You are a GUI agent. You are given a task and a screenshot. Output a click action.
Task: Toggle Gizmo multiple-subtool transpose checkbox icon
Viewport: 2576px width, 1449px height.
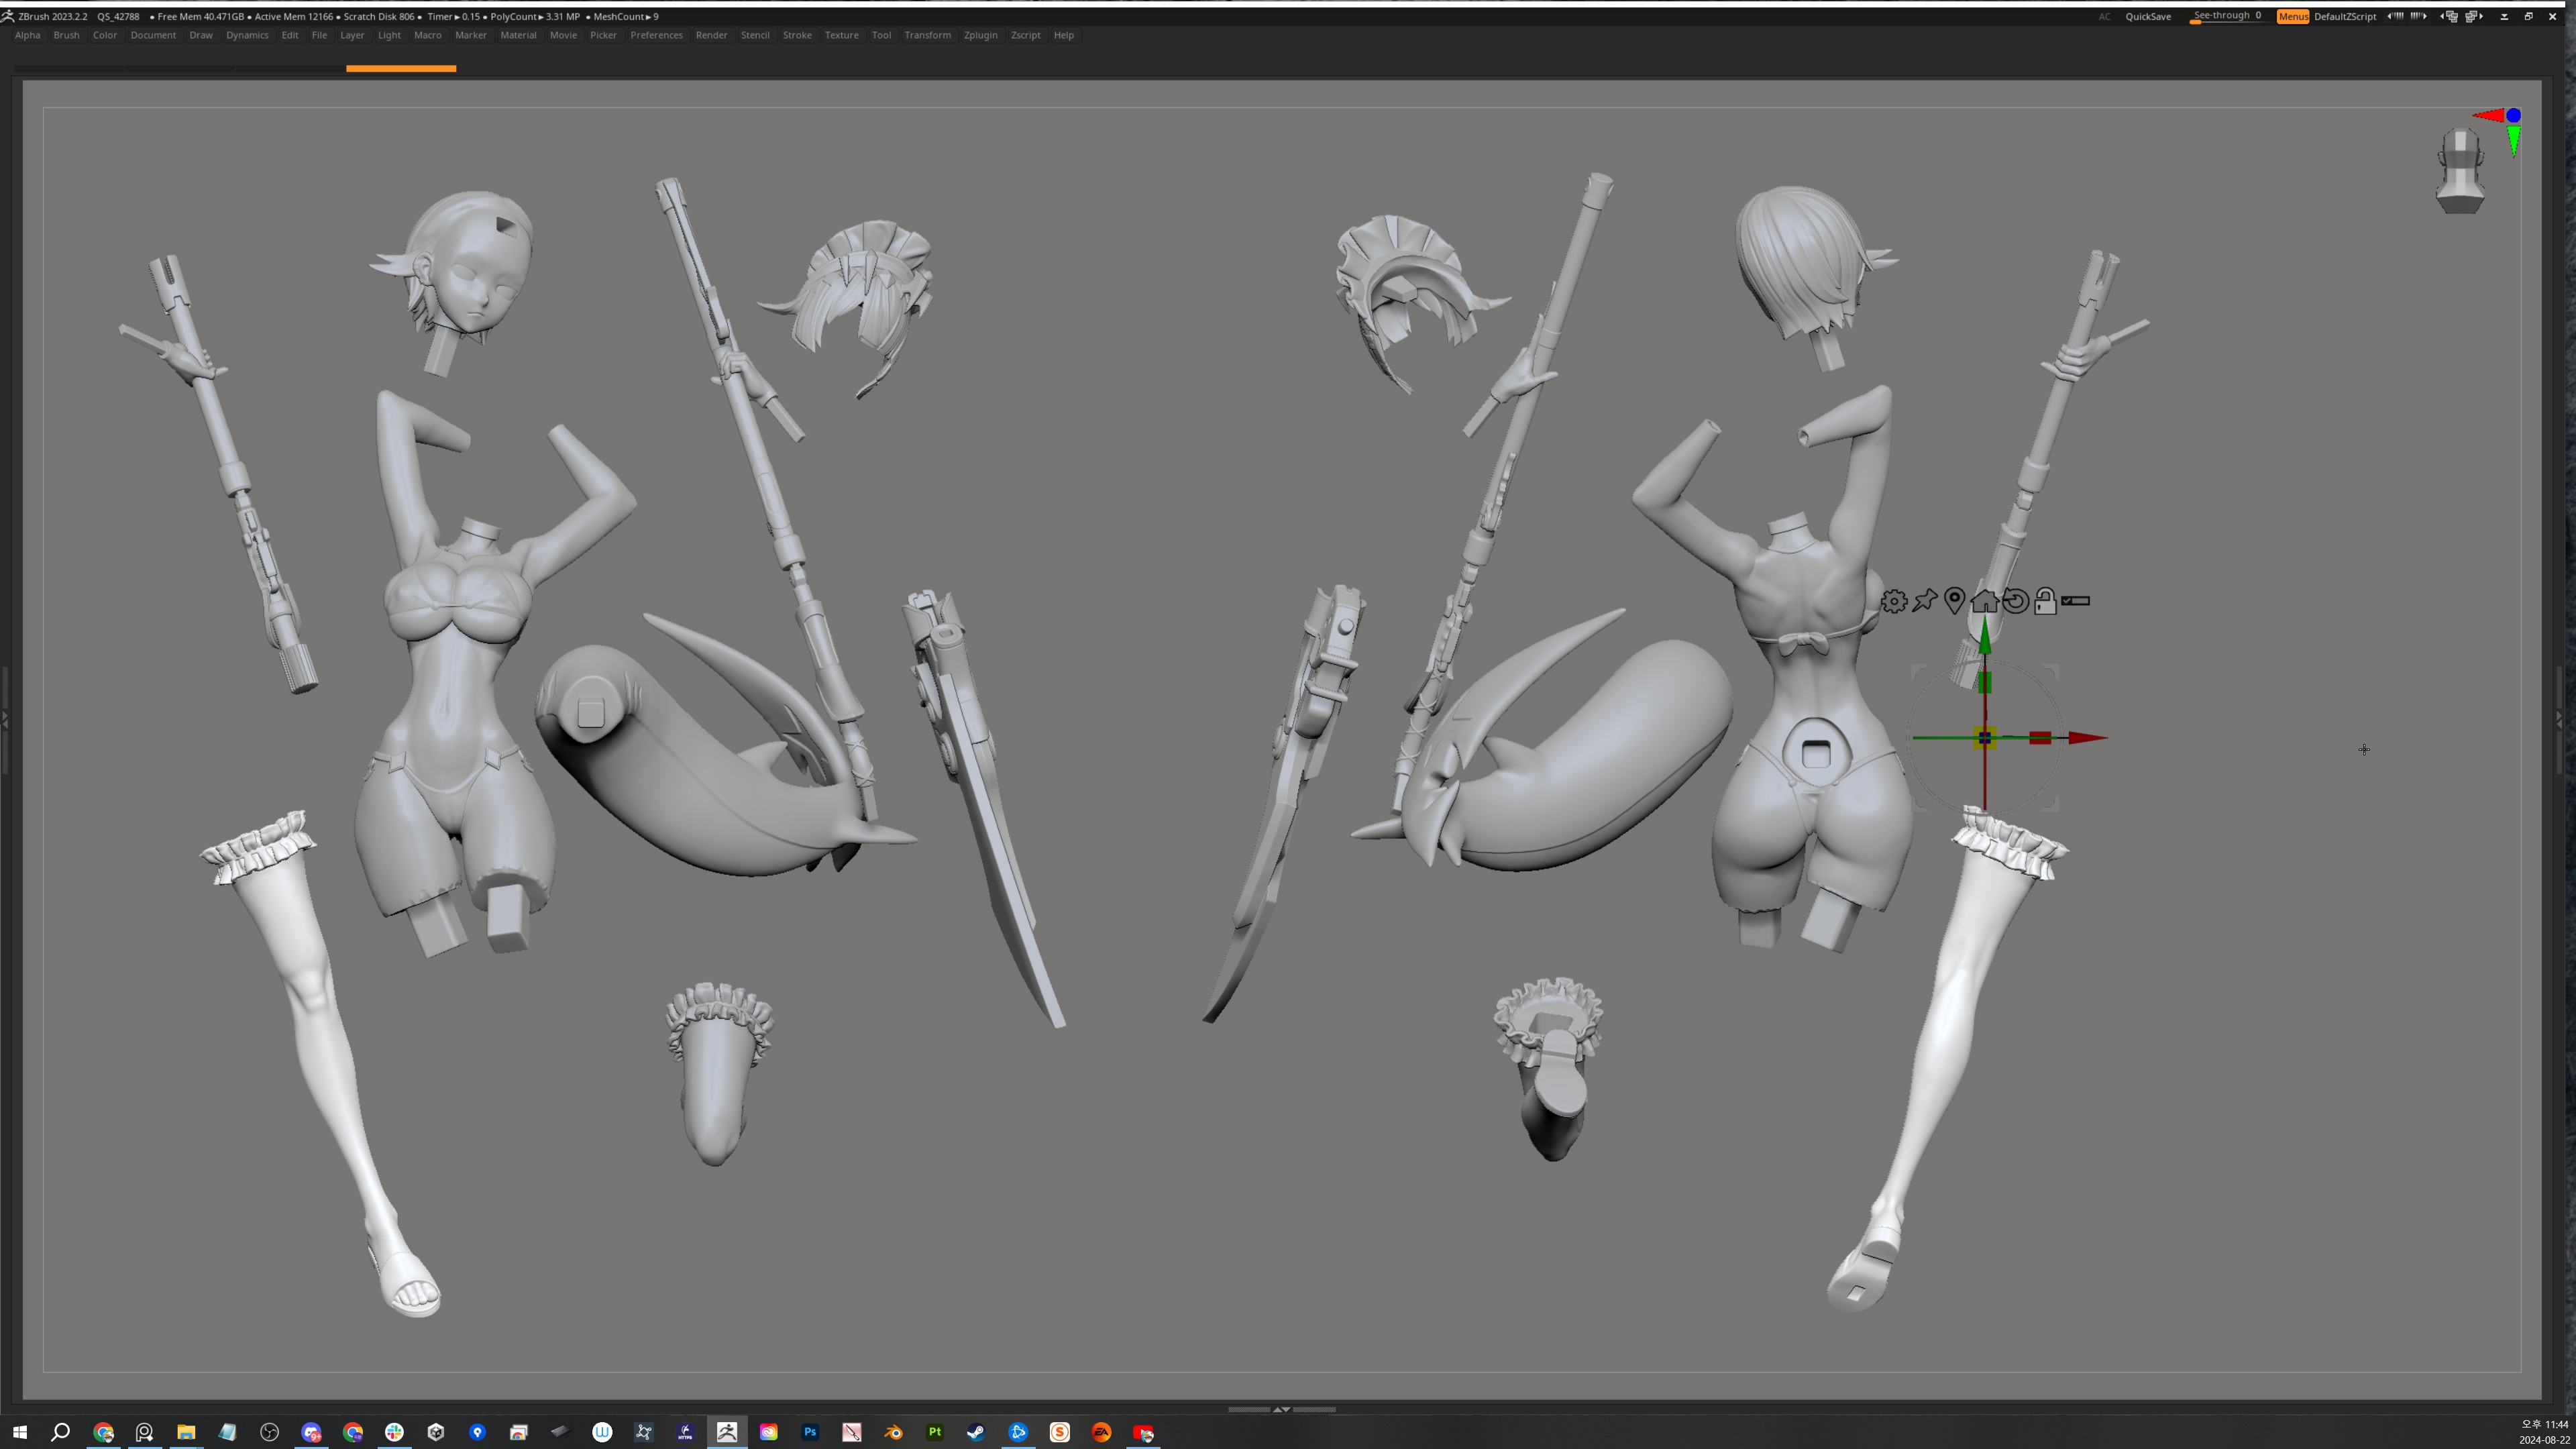(2076, 601)
